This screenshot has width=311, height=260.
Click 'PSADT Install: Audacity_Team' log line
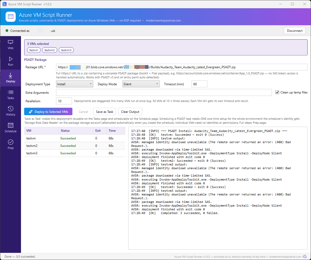pyautogui.click(x=209, y=131)
